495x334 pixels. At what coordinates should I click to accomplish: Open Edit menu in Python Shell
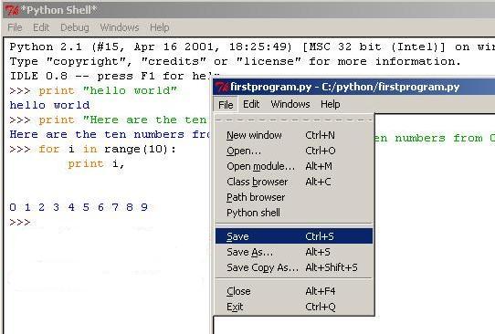click(x=41, y=27)
